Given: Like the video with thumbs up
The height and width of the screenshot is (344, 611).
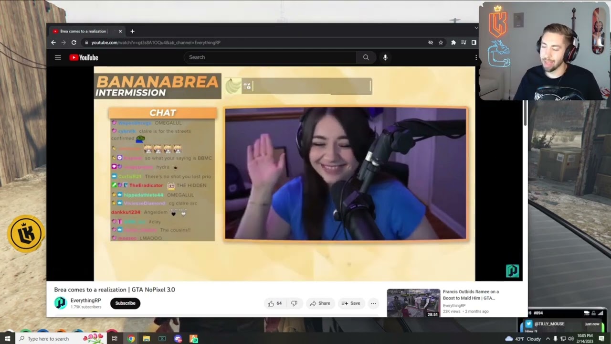Looking at the screenshot, I should [275, 303].
